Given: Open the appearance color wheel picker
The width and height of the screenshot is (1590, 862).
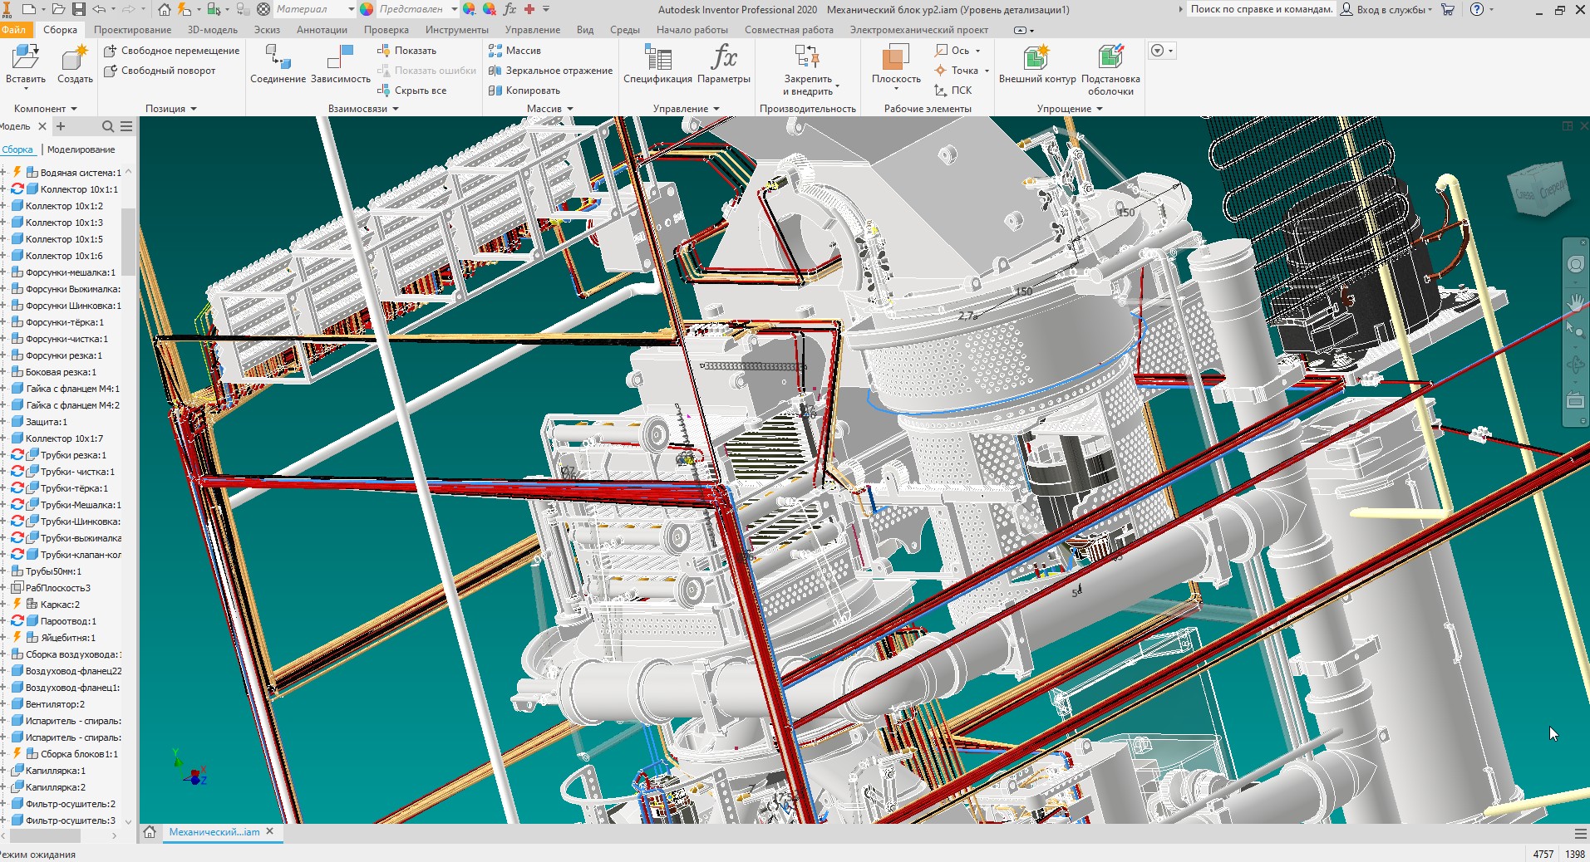Looking at the screenshot, I should click(x=367, y=9).
